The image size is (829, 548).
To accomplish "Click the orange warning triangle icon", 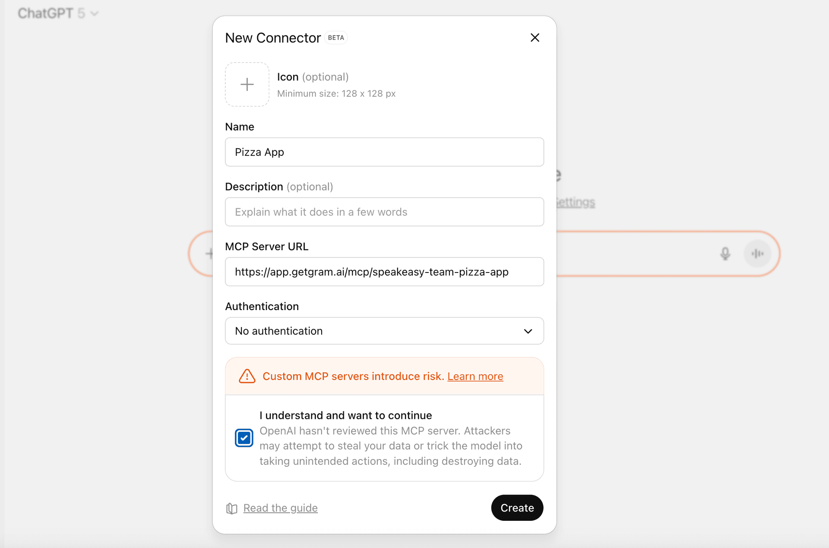I will pyautogui.click(x=246, y=376).
